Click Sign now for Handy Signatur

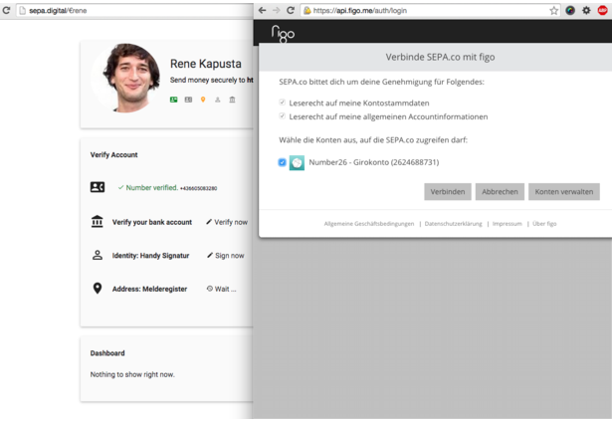click(x=226, y=256)
